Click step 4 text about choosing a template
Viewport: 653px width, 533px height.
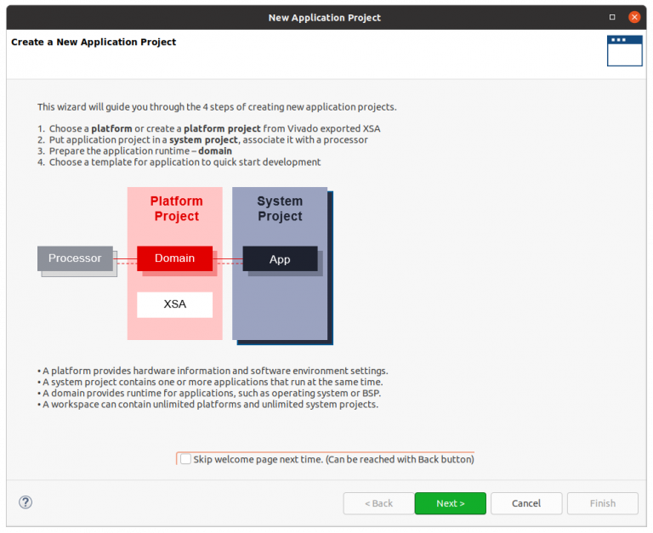183,162
